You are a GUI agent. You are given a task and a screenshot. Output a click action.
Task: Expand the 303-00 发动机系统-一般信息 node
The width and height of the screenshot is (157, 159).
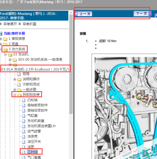tap(10, 60)
